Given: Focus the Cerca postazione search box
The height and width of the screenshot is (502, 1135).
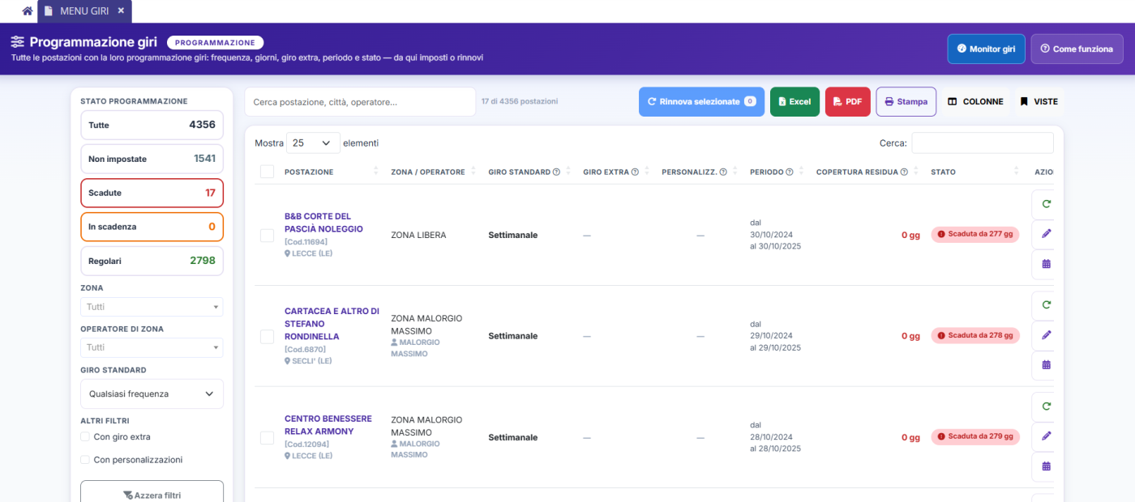Looking at the screenshot, I should click(x=360, y=102).
